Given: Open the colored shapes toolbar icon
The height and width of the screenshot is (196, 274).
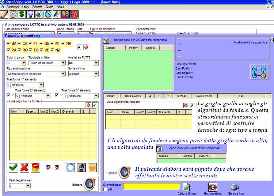Looking at the screenshot, I should coord(39,14).
